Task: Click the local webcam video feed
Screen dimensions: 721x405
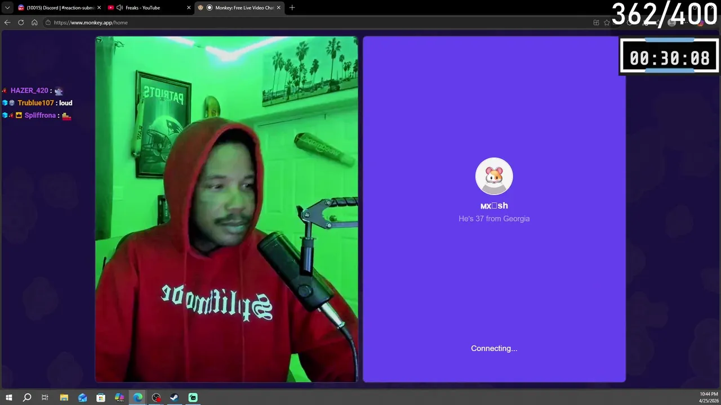Action: pyautogui.click(x=226, y=209)
